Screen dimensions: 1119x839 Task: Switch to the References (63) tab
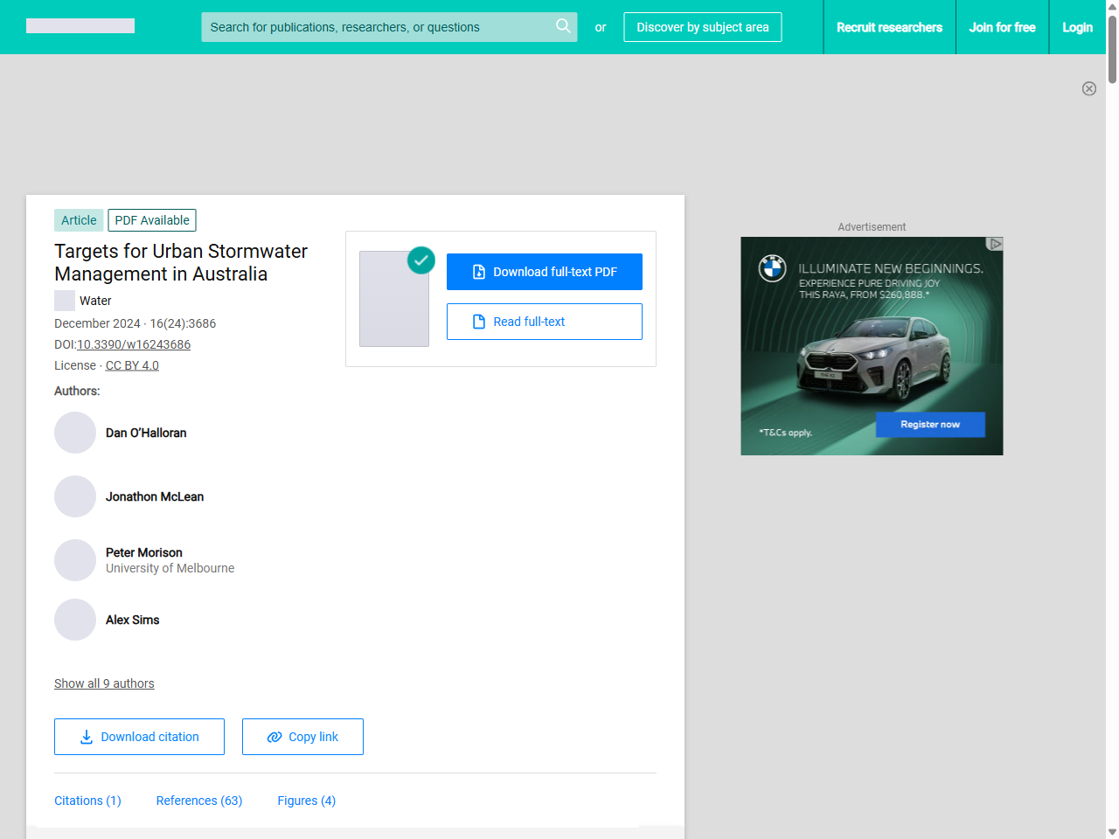coord(198,801)
